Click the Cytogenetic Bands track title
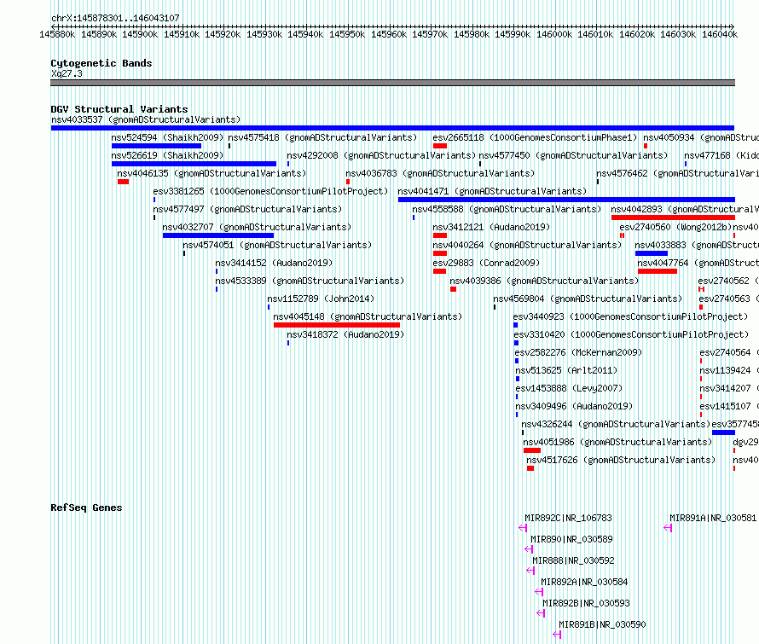759x644 pixels. point(101,63)
